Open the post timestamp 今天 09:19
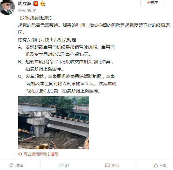This screenshot has width=173, height=170. (x=27, y=11)
